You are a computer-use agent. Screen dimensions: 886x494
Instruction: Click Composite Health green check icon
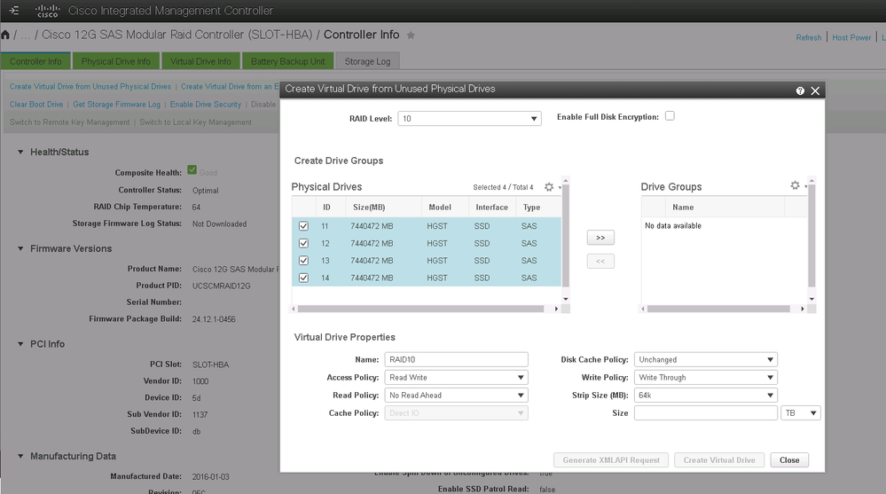(x=192, y=169)
